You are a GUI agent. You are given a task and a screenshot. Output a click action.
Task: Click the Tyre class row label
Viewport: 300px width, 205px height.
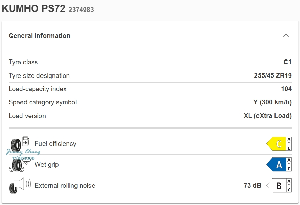coord(23,62)
